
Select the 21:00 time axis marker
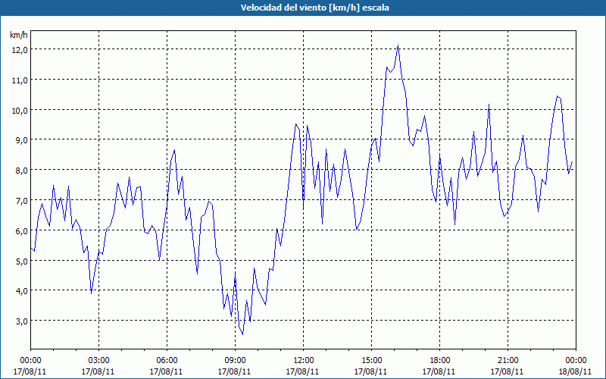point(508,361)
